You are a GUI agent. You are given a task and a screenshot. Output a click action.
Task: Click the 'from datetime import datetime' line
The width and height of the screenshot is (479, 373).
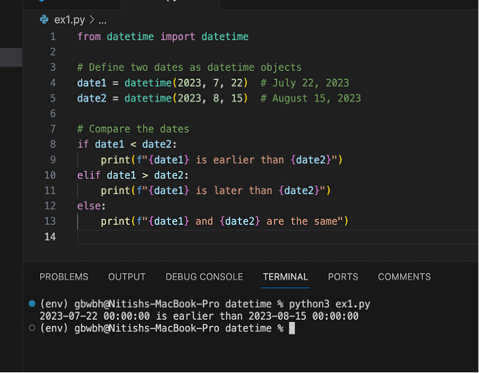pos(163,37)
